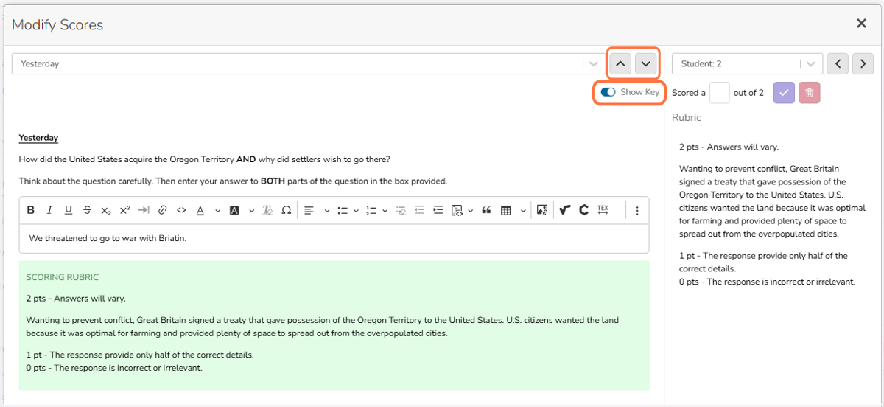Insert special character with omega icon
This screenshot has width=884, height=407.
click(x=287, y=210)
